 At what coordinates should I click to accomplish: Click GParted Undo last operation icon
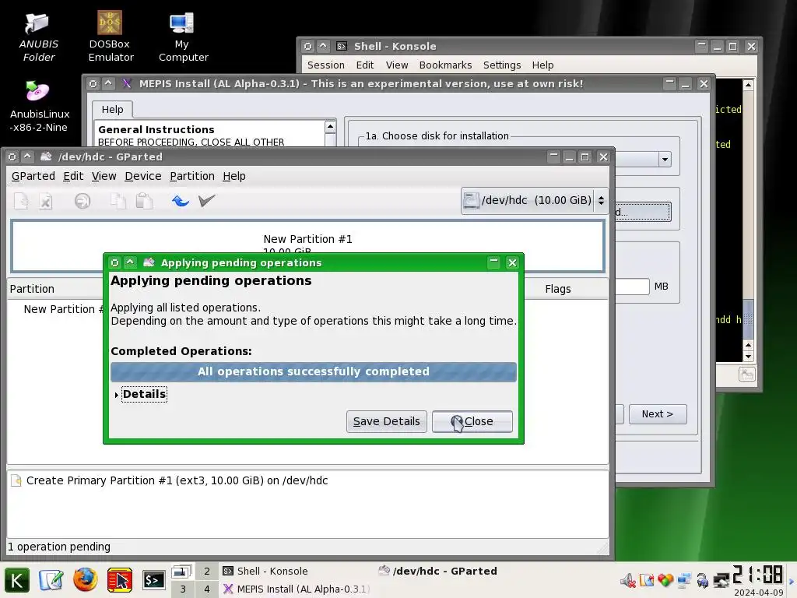coord(181,201)
